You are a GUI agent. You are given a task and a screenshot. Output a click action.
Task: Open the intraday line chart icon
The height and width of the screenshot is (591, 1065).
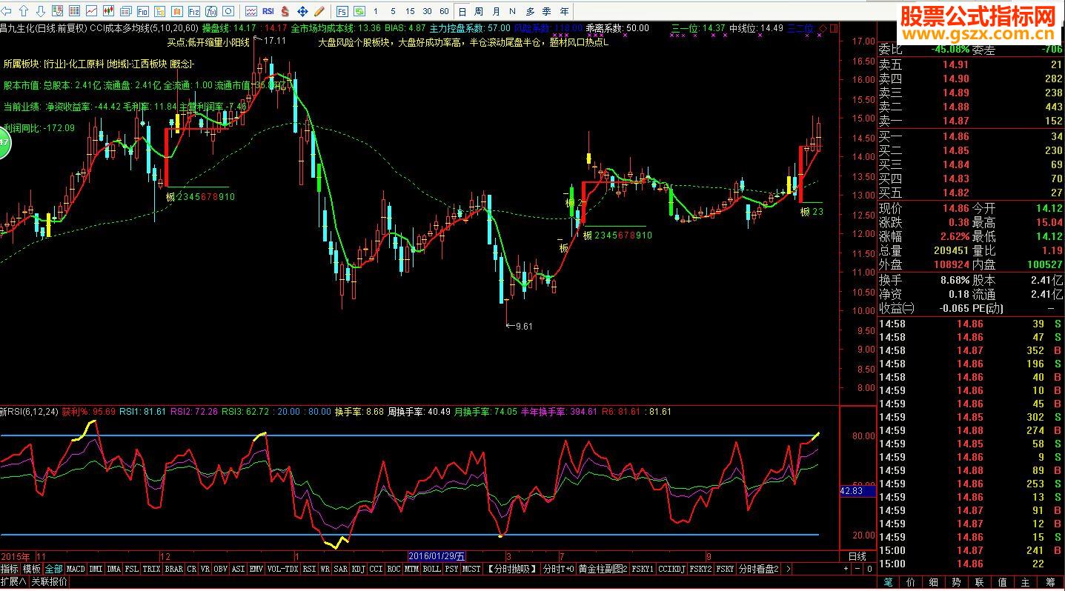91,11
